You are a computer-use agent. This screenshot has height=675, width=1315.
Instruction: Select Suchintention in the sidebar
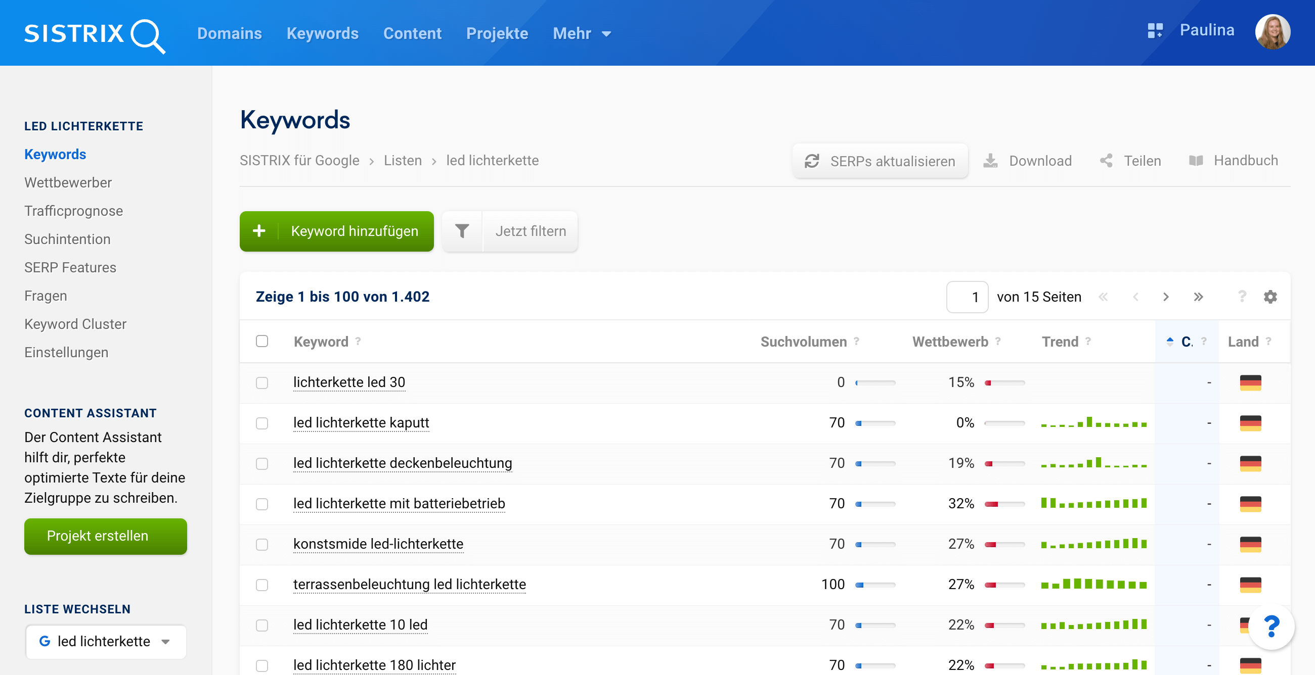point(67,239)
